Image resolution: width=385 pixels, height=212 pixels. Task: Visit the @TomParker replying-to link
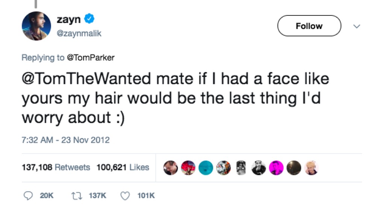pos(90,57)
